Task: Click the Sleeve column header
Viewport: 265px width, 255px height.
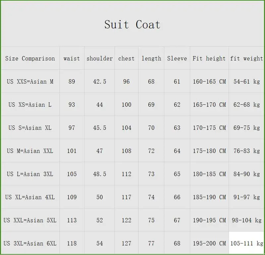Action: pyautogui.click(x=177, y=58)
